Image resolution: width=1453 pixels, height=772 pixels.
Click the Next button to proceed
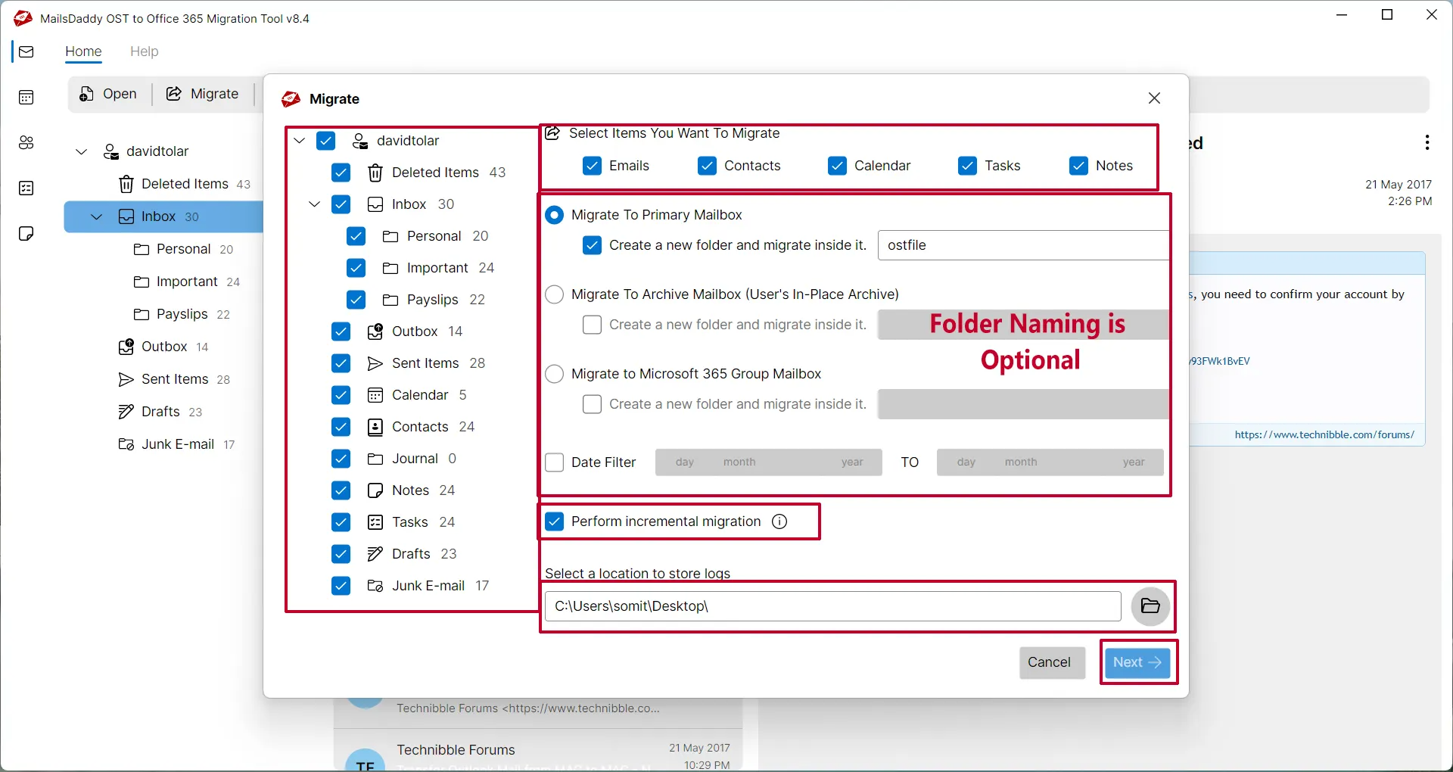pyautogui.click(x=1137, y=662)
